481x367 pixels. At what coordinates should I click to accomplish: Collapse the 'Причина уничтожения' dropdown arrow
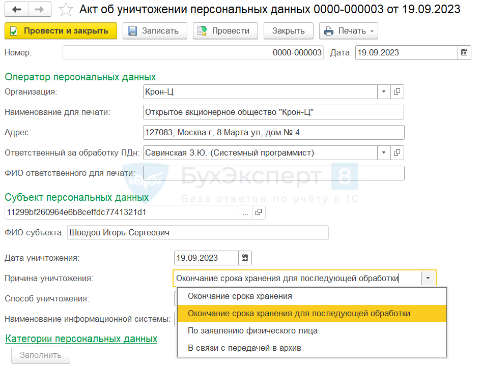click(x=428, y=278)
